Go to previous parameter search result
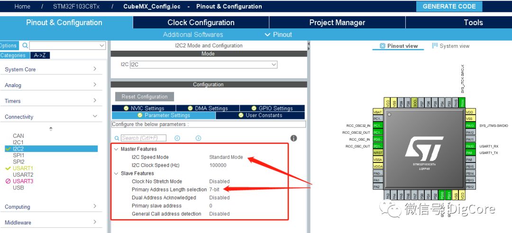This screenshot has height=233, width=512. (177, 138)
